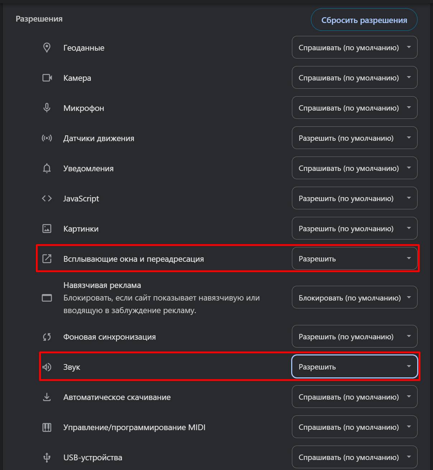The height and width of the screenshot is (470, 433).
Task: Click the Разрешения section heading
Action: point(39,19)
